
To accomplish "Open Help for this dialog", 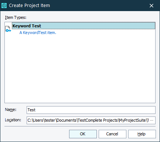I will (142, 134).
